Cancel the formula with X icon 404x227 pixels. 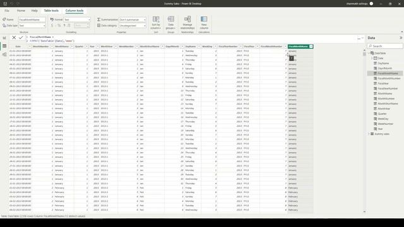[x=14, y=38]
